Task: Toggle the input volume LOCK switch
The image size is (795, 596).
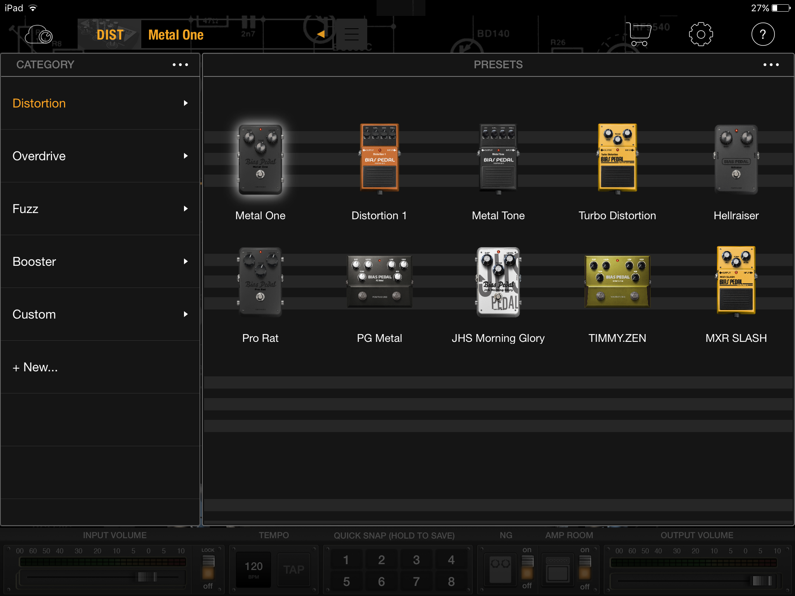Action: coord(208,567)
